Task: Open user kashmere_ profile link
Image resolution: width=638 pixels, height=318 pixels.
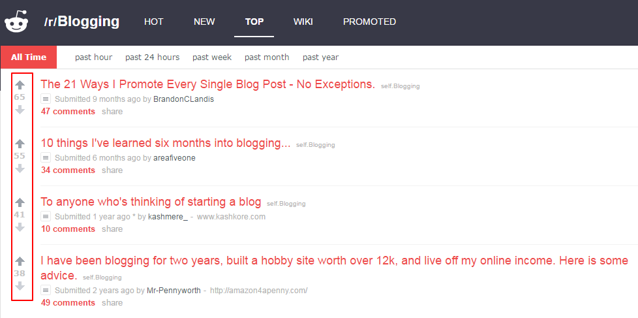Action: click(168, 217)
